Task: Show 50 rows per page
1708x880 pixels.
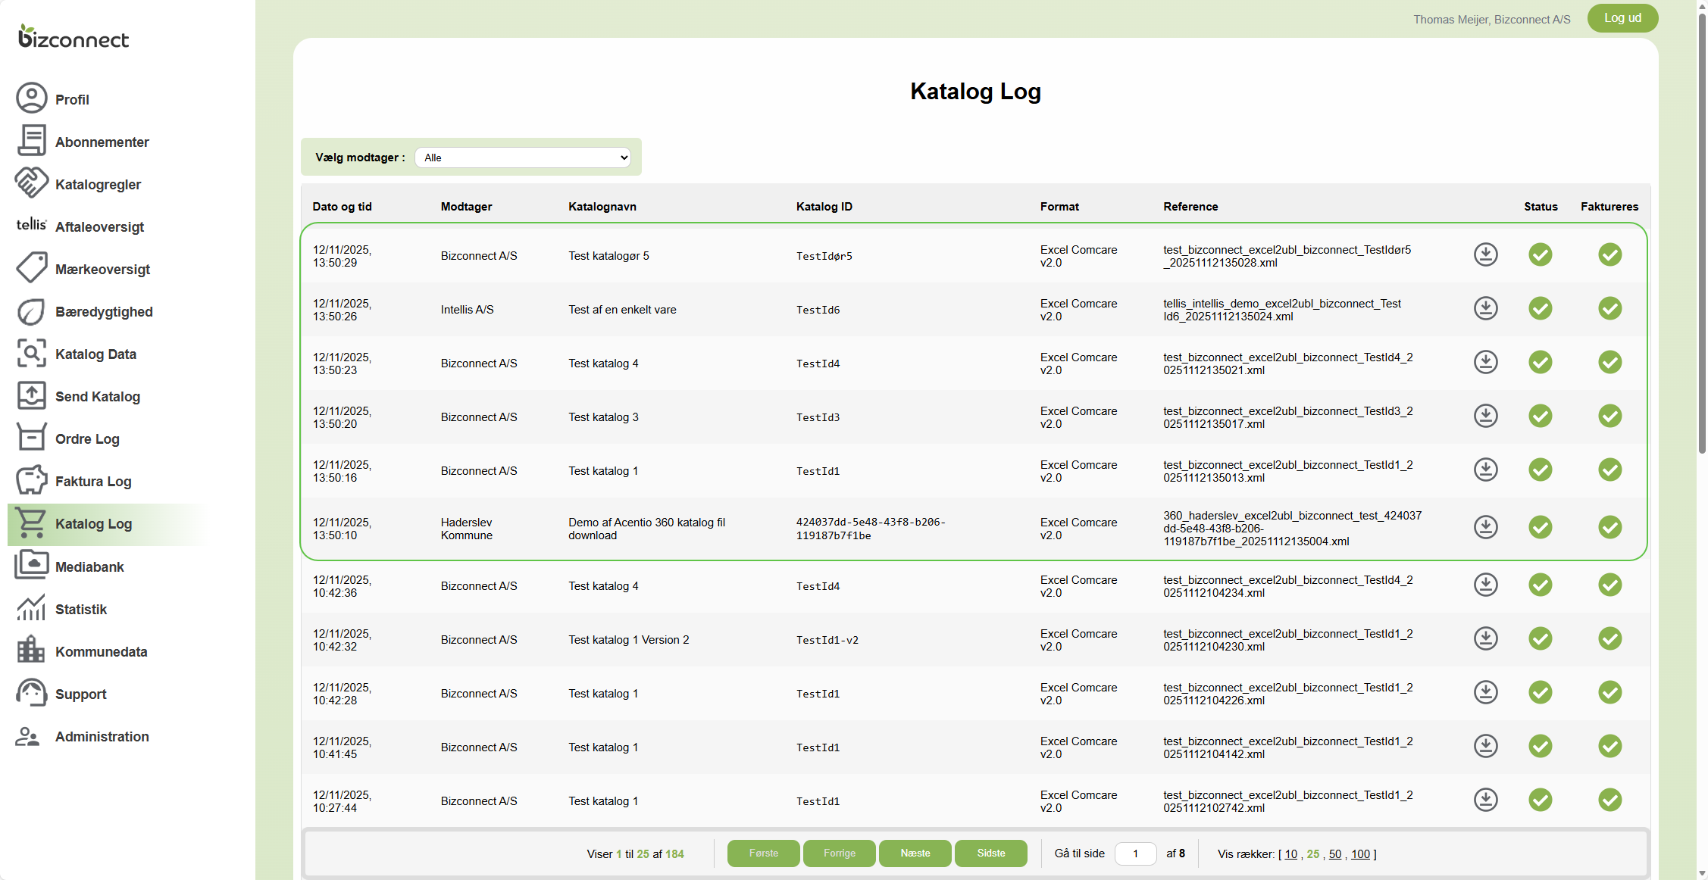Action: coord(1334,854)
